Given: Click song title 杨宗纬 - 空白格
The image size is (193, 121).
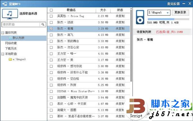Looking at the screenshot, I should pyautogui.click(x=68, y=79).
